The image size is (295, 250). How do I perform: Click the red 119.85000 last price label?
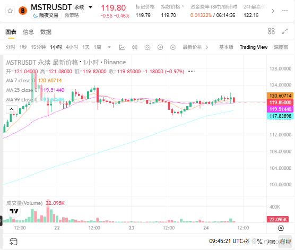[x=280, y=102]
